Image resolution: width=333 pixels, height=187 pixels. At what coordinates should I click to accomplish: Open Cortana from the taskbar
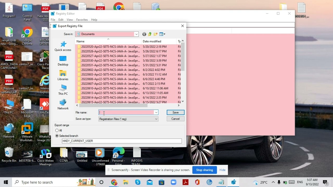click(101, 182)
